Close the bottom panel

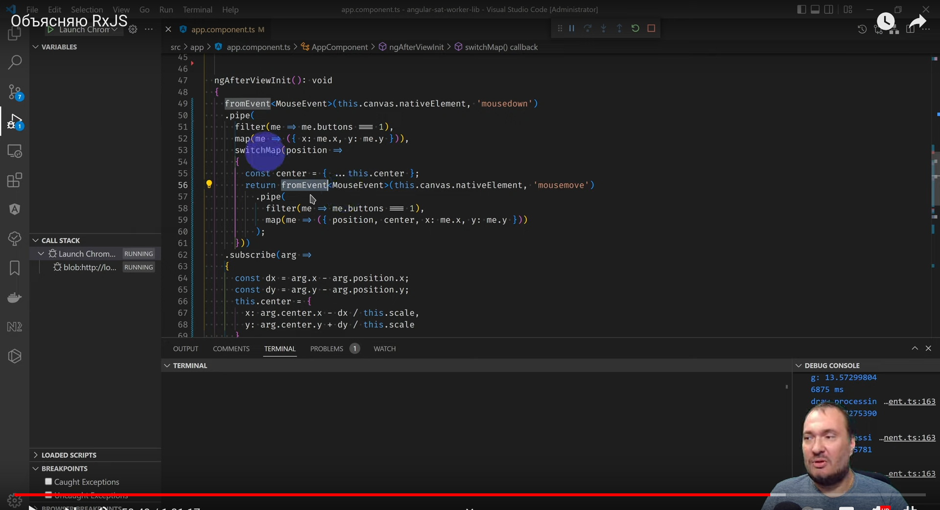(x=928, y=348)
